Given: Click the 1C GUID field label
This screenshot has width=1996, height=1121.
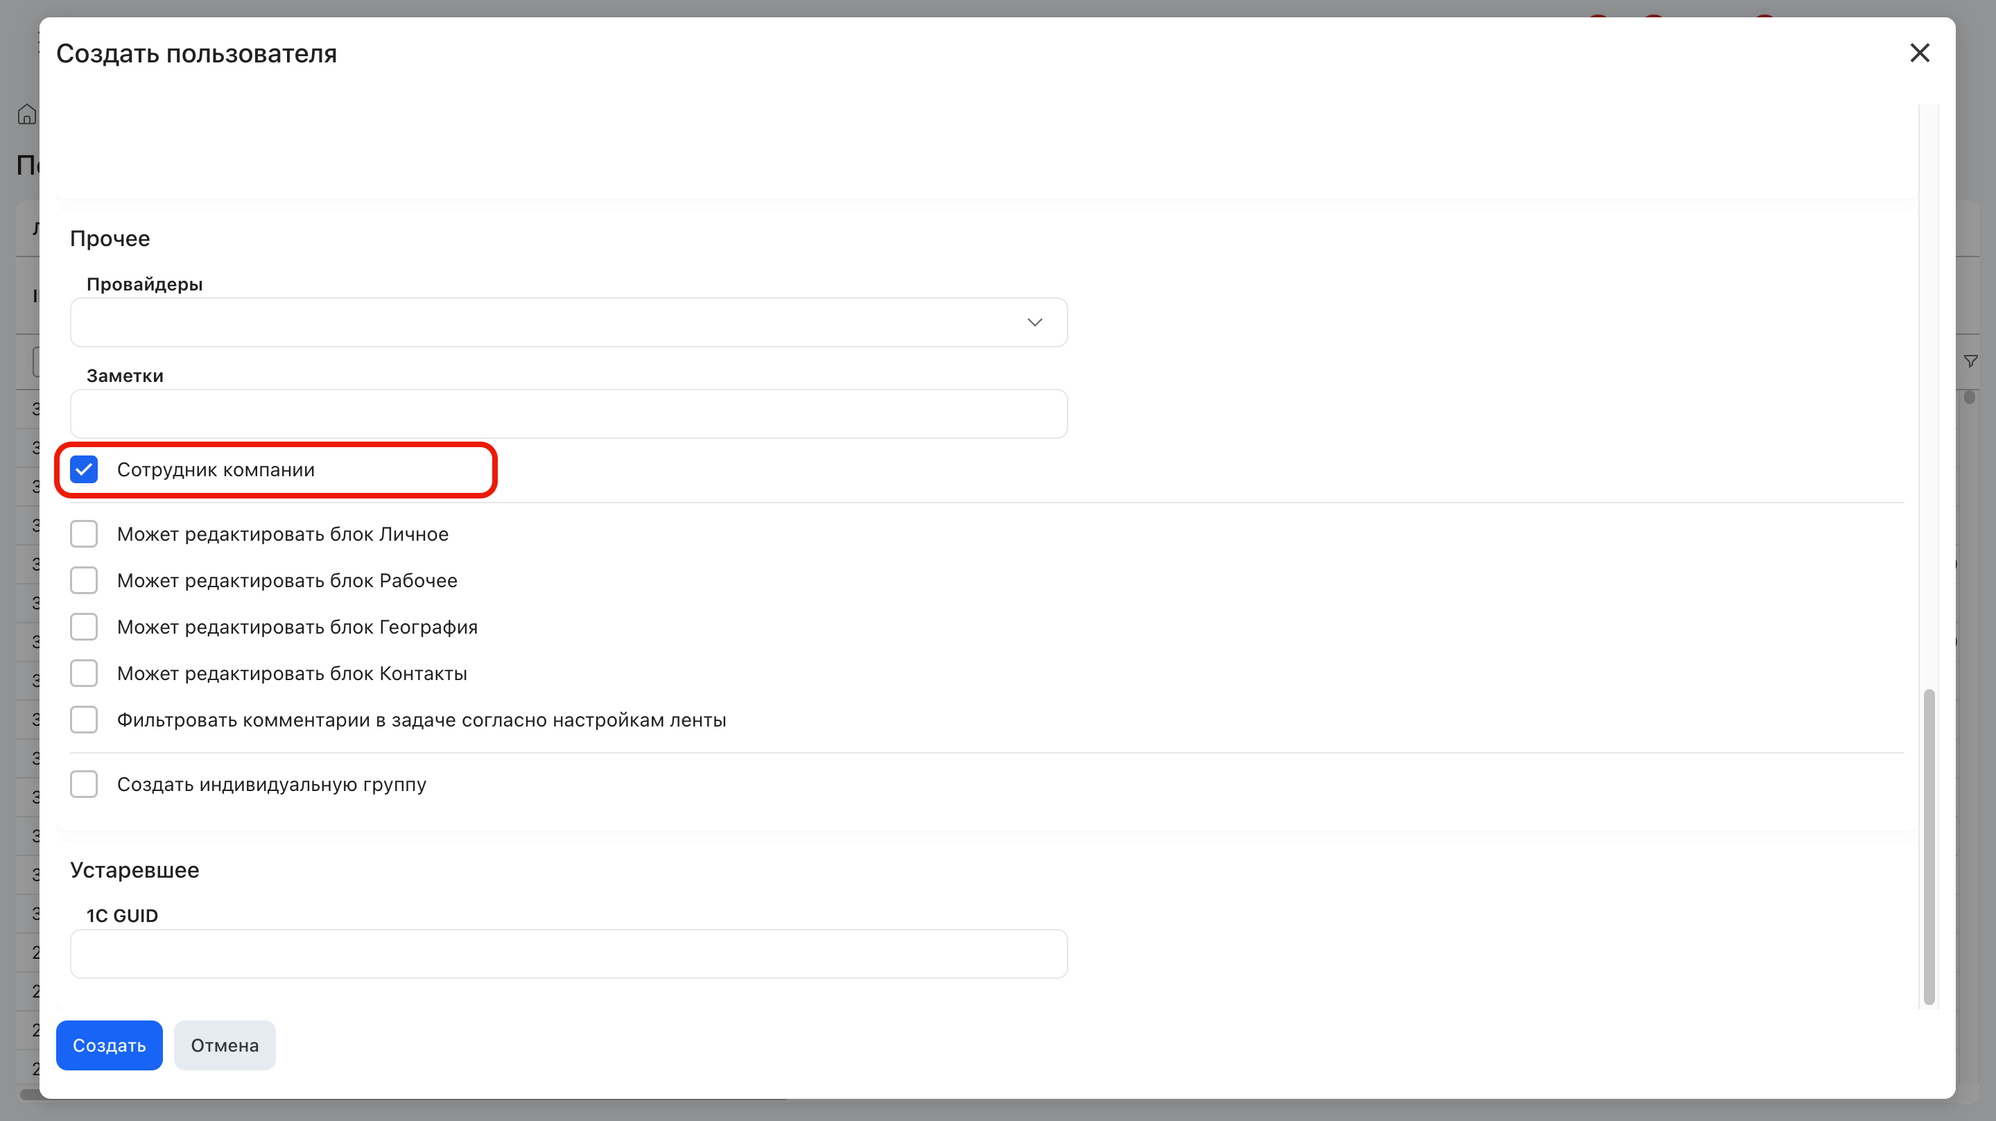Looking at the screenshot, I should (x=123, y=916).
